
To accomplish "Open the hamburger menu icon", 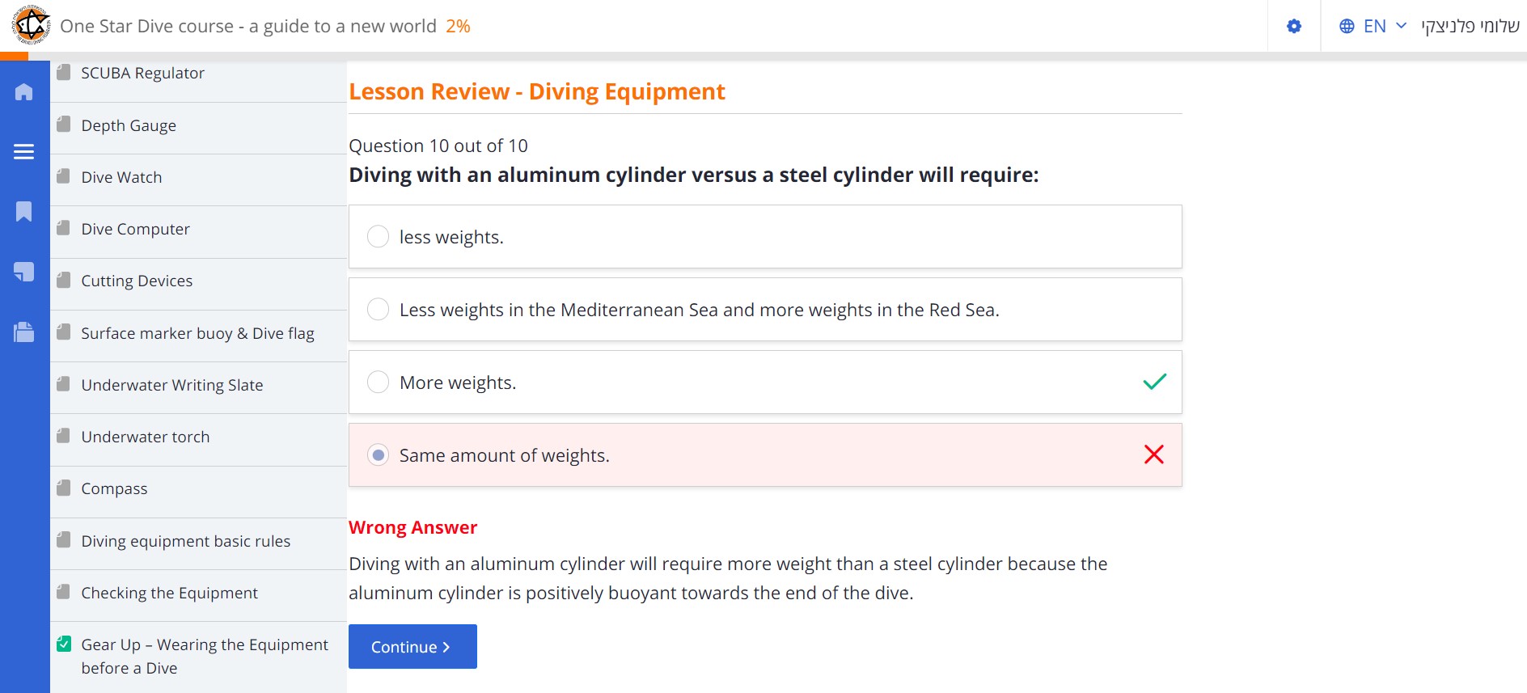I will (x=24, y=152).
